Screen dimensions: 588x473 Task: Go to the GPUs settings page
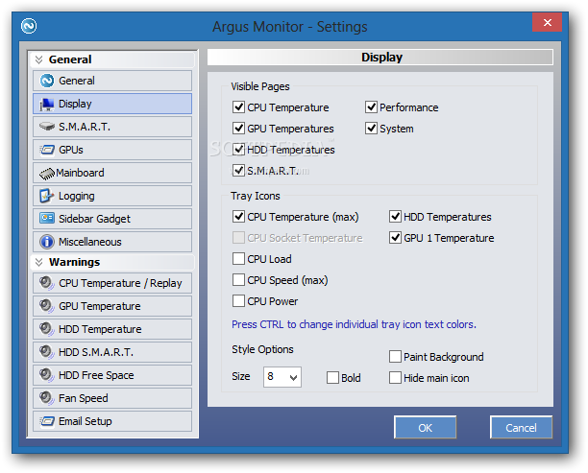112,150
